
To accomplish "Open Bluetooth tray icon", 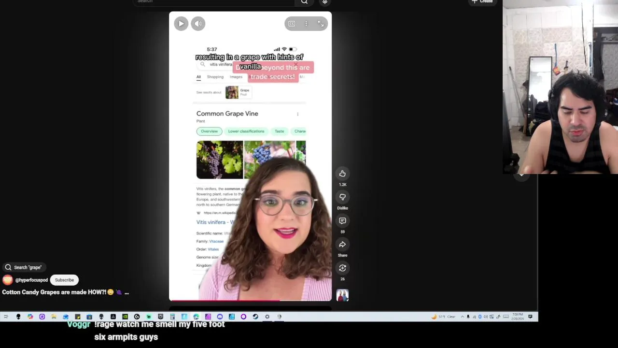I will tap(480, 317).
